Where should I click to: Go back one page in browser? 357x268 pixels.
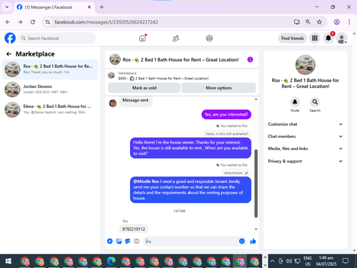point(8,22)
